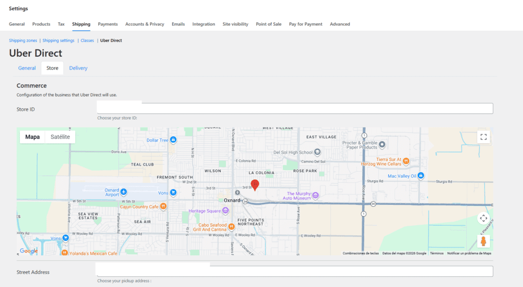This screenshot has width=523, height=287.
Task: Open map Términos link
Action: (x=437, y=253)
